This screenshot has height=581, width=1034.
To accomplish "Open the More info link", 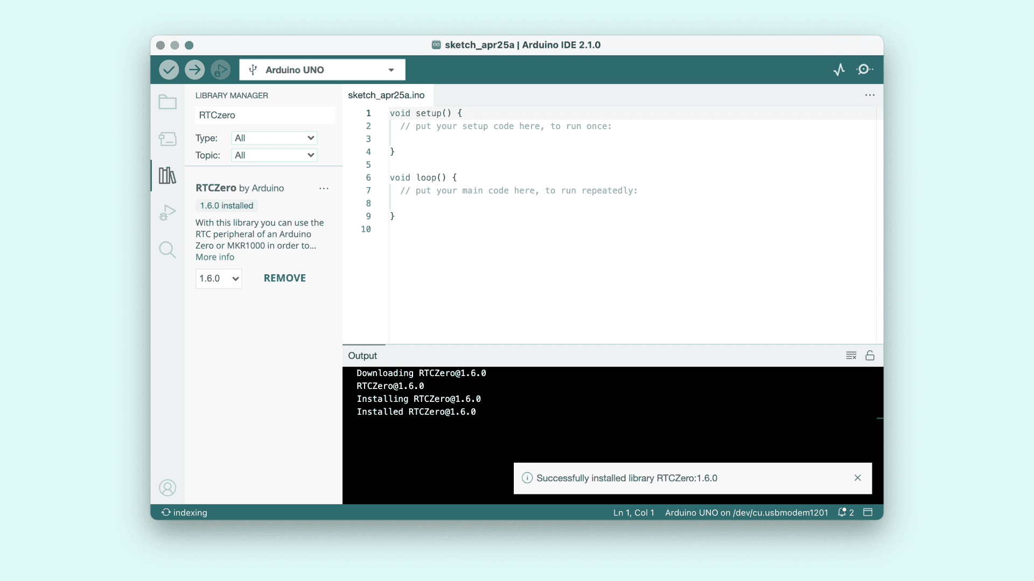I will [214, 257].
